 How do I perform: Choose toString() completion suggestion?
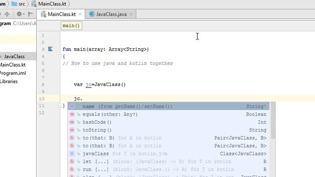tap(168, 130)
